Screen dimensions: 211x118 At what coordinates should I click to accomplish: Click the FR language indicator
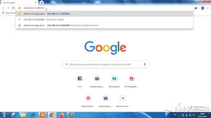pyautogui.click(x=175, y=115)
